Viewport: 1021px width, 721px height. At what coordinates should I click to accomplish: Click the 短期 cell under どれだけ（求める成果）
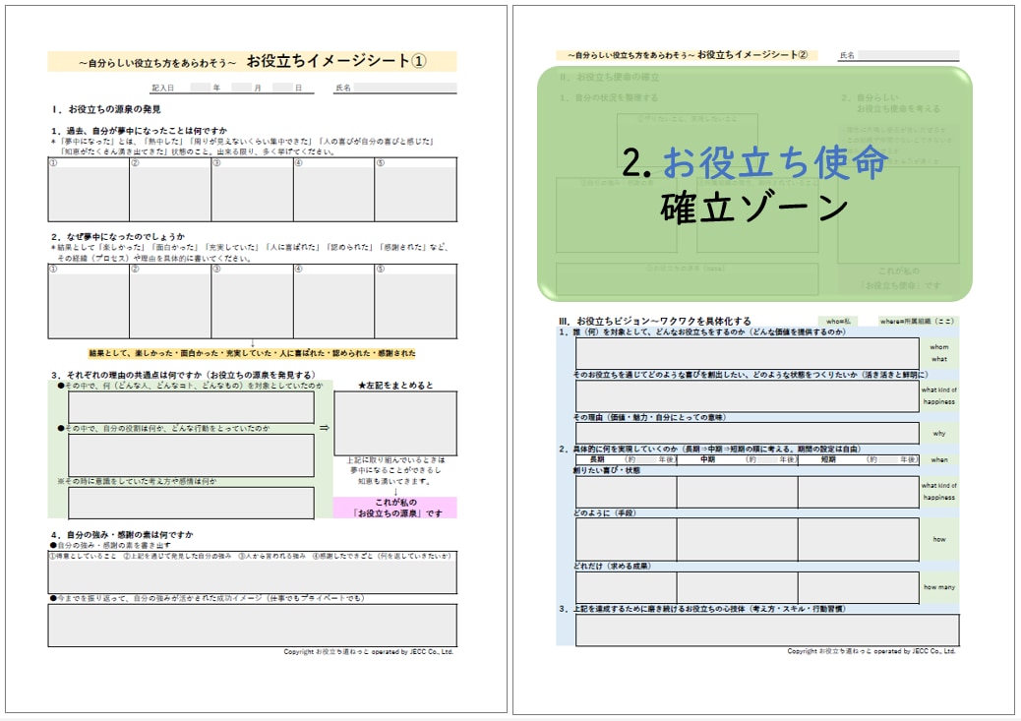pyautogui.click(x=859, y=587)
